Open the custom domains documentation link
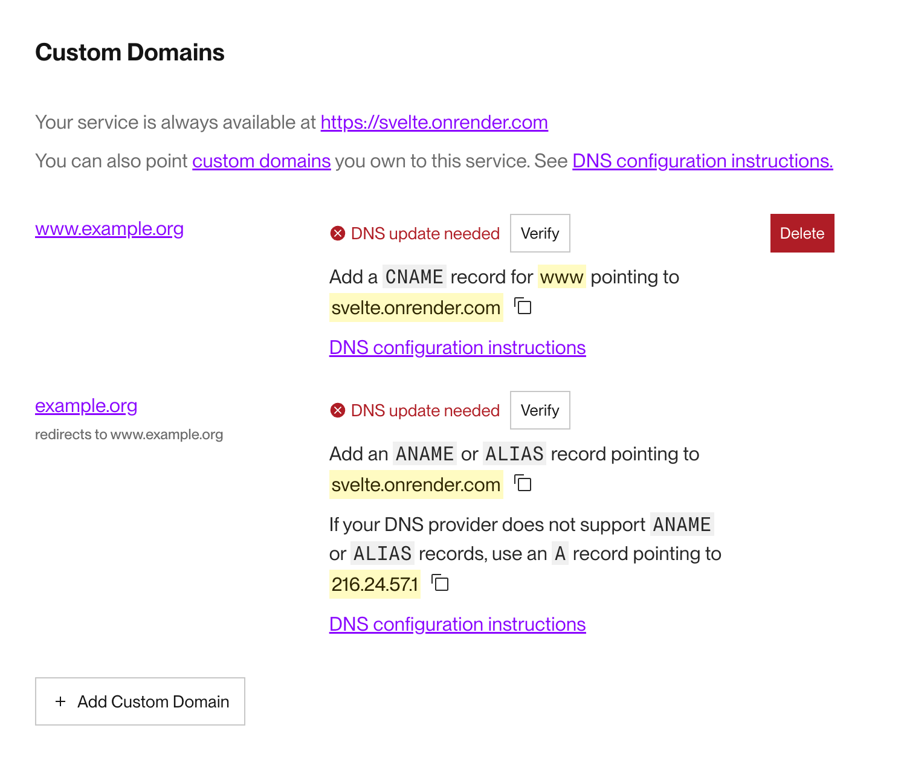 tap(262, 161)
